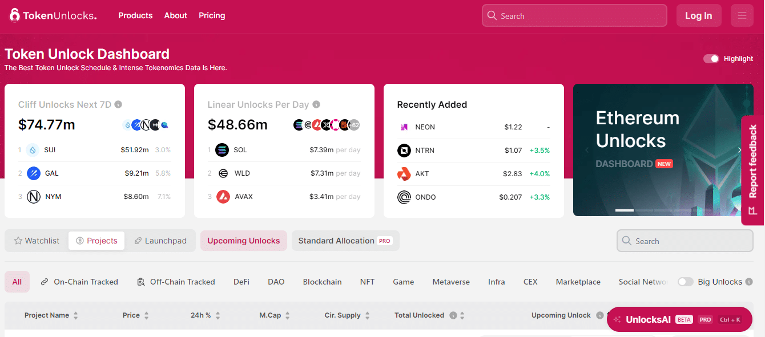Filter by Infra category
This screenshot has height=337, width=765.
click(x=497, y=282)
